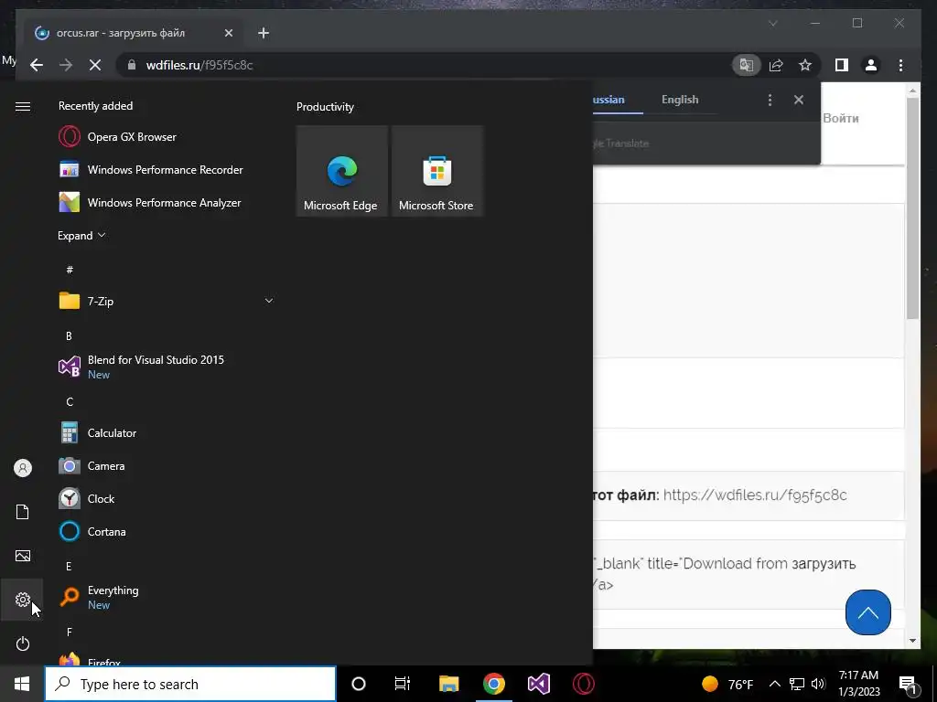Click the tab search chevron in Chrome
This screenshot has height=702, width=937.
coord(772,23)
